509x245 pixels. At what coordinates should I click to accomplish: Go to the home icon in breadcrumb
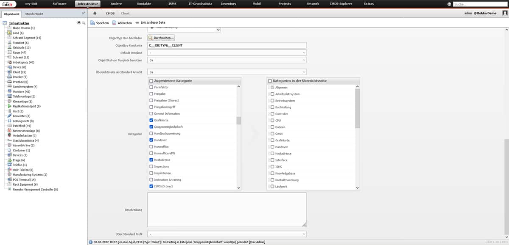(95, 14)
